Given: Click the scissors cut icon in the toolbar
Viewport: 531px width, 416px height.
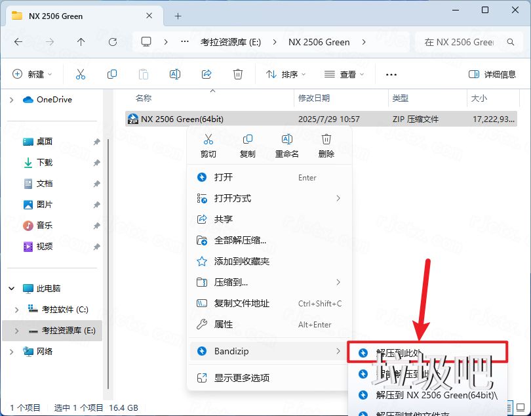Looking at the screenshot, I should tap(81, 74).
